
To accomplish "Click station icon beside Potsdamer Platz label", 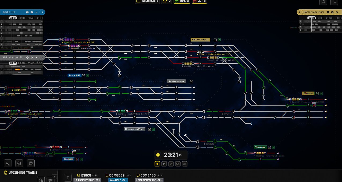I will click(x=215, y=40).
